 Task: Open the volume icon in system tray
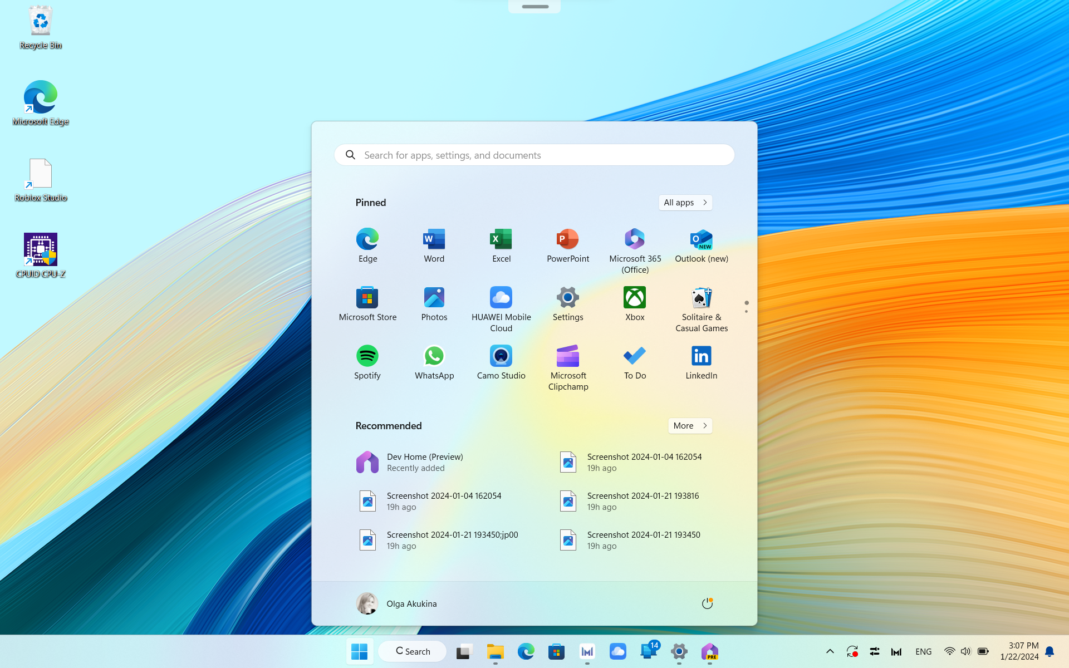[966, 651]
